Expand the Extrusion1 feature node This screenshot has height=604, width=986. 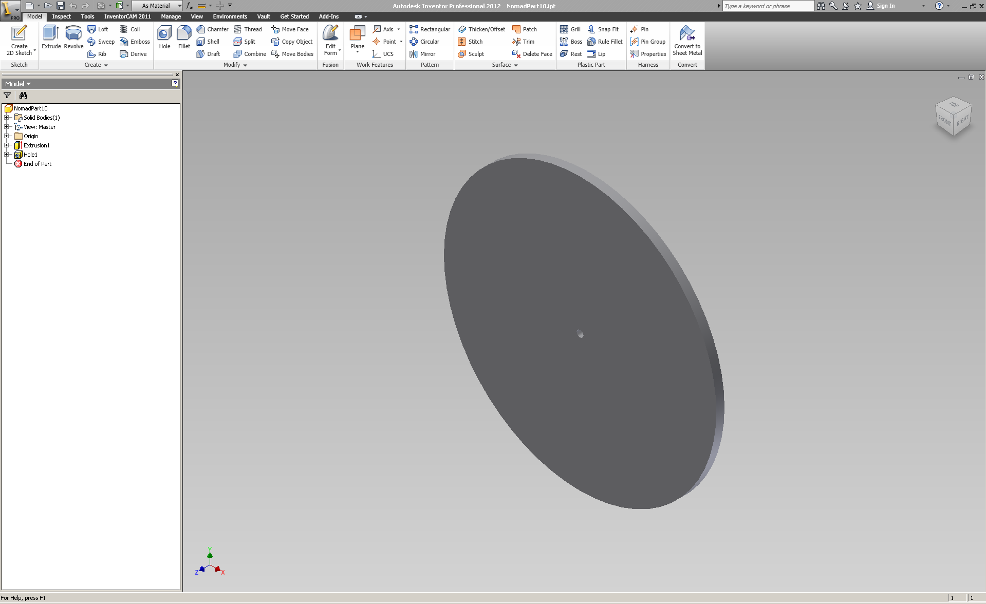coord(7,145)
